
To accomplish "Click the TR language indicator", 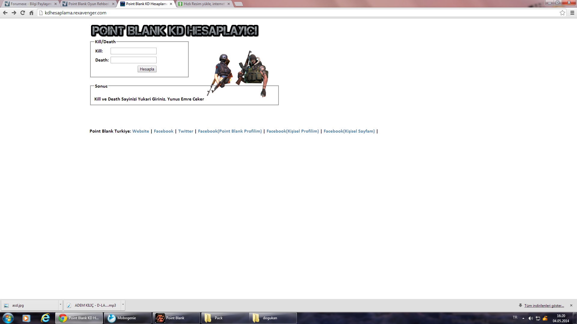I will tap(515, 317).
